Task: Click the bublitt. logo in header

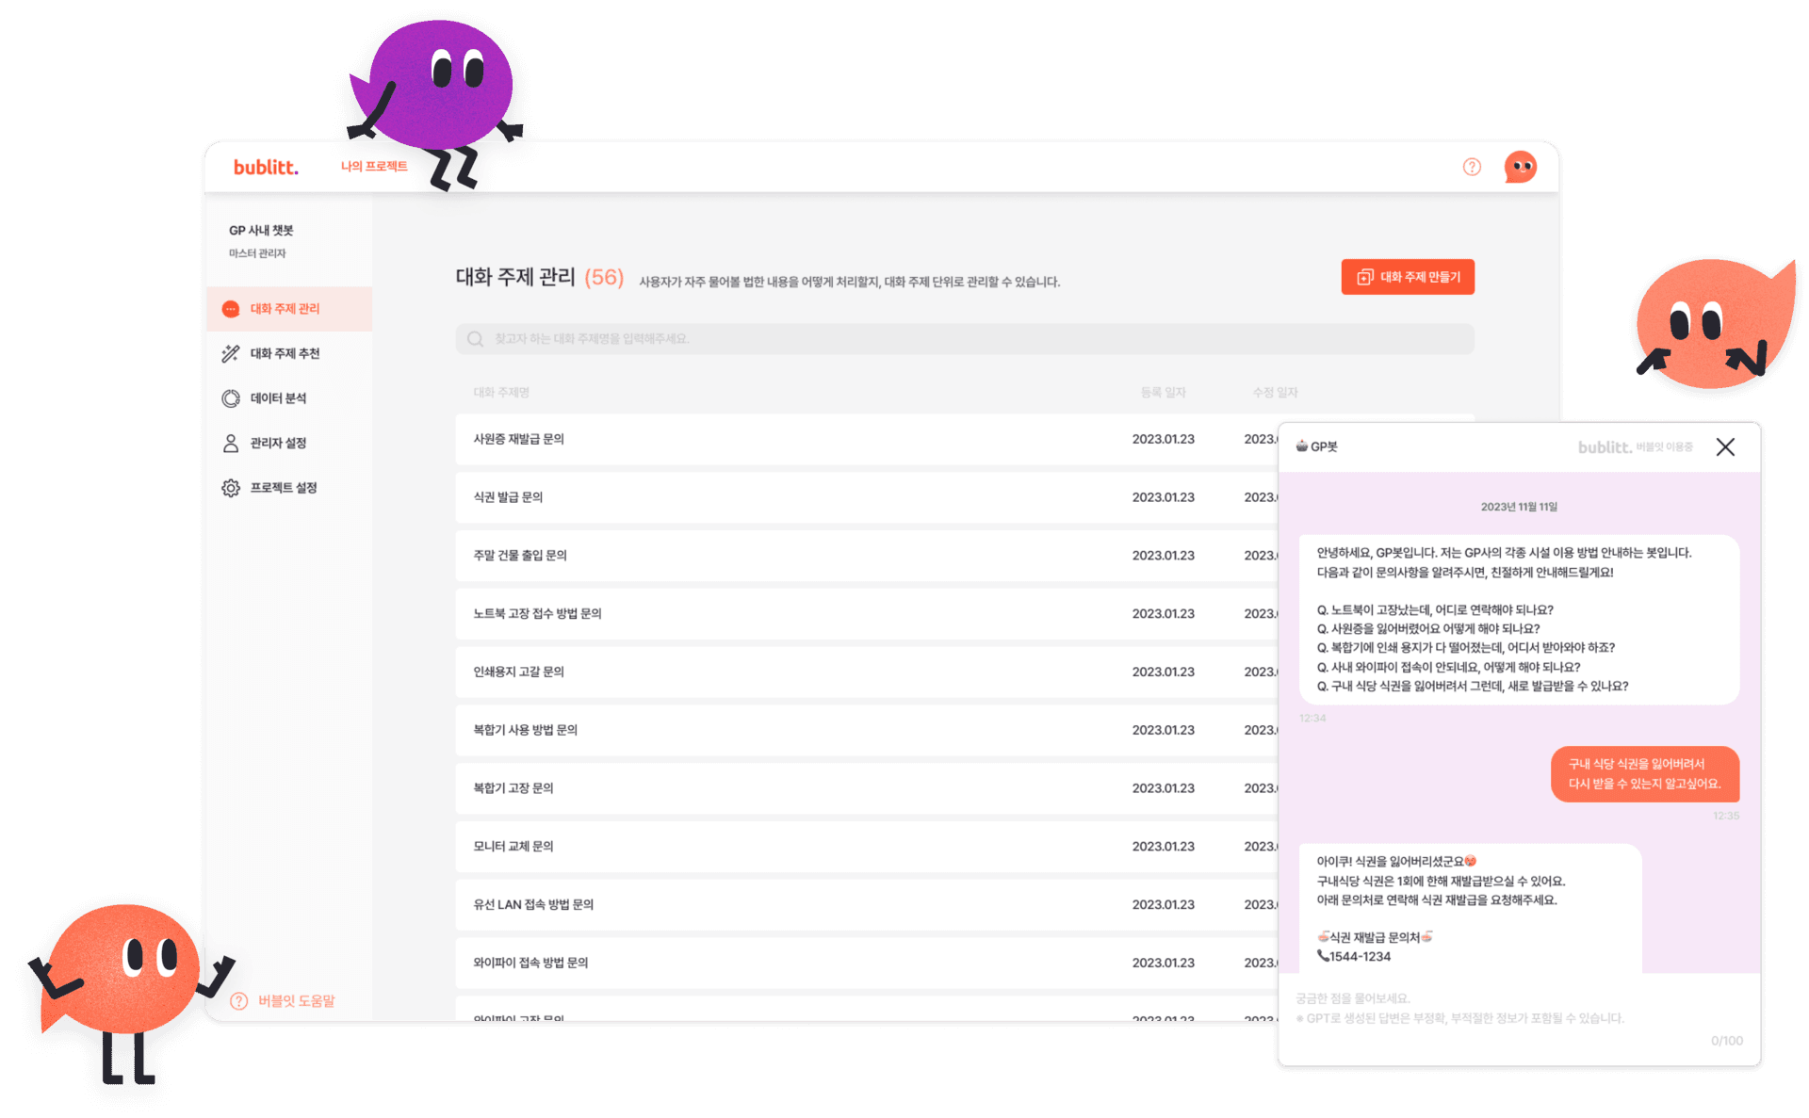Action: (266, 167)
